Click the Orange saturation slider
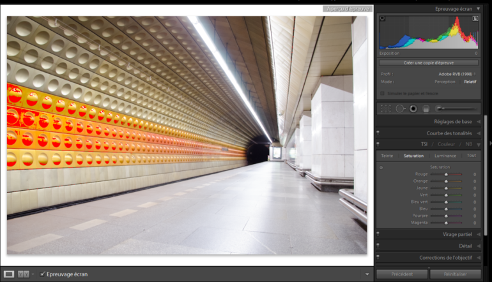This screenshot has width=492, height=282. 446,181
